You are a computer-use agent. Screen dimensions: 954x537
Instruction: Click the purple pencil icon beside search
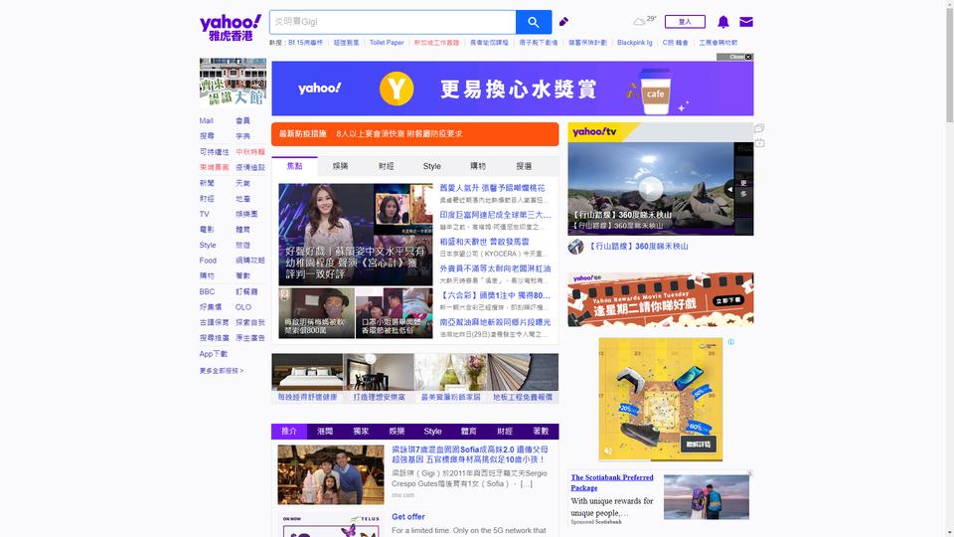click(x=564, y=22)
